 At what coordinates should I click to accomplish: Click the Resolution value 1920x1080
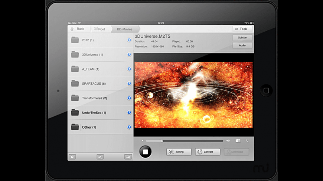click(157, 47)
